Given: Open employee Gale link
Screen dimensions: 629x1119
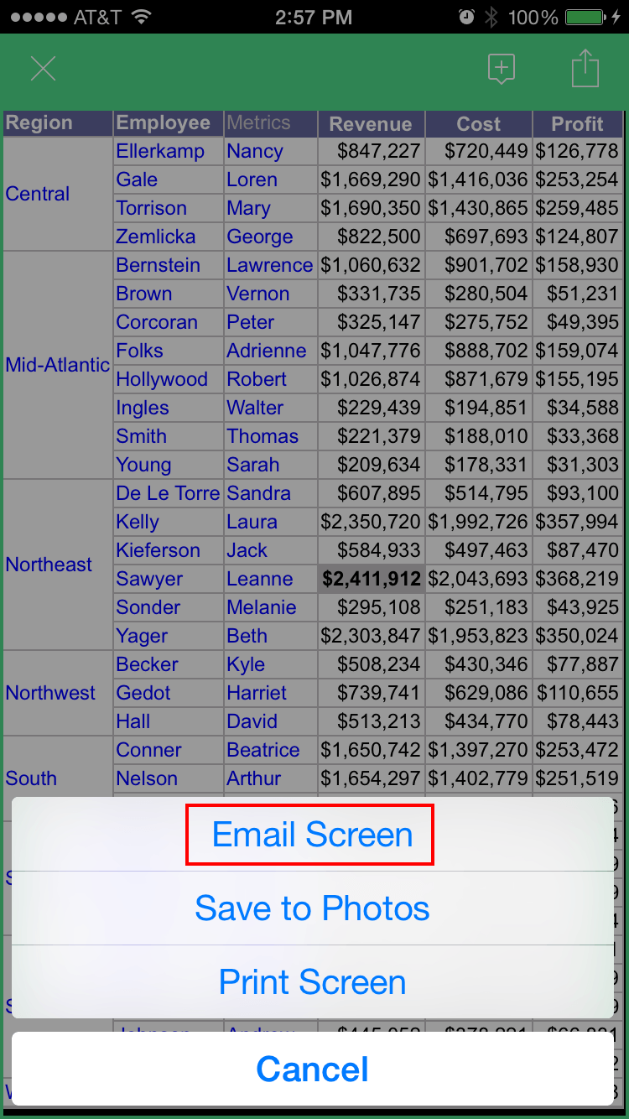Looking at the screenshot, I should (x=137, y=180).
